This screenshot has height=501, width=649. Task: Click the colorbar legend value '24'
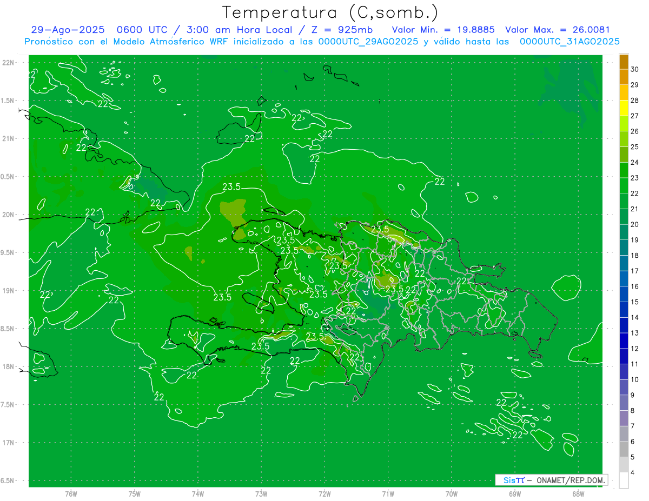(635, 162)
